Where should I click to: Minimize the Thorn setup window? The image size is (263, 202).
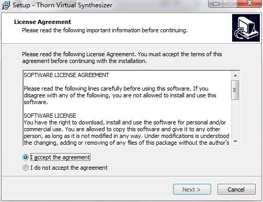(x=216, y=4)
